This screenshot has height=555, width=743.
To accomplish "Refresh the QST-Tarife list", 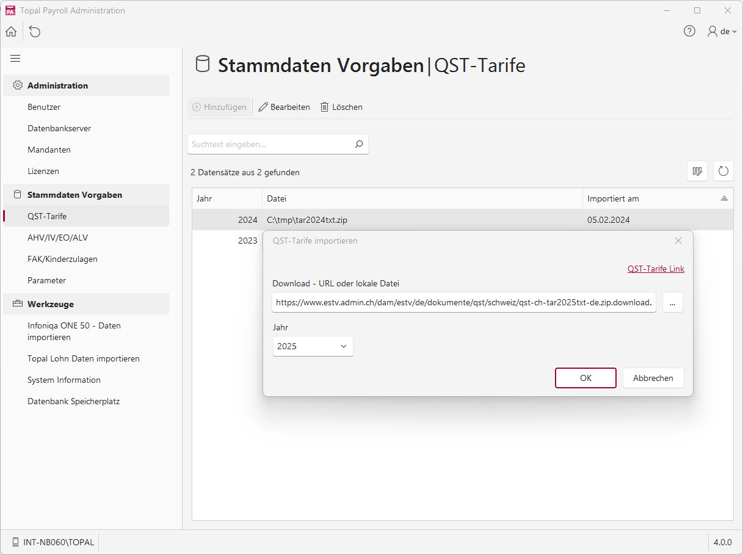I will [x=723, y=171].
